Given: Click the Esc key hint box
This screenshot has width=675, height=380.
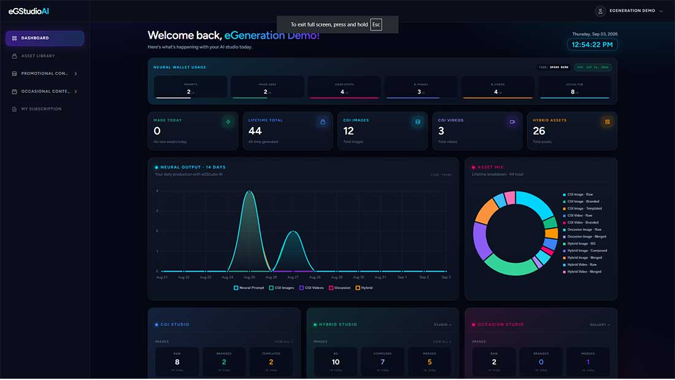Looking at the screenshot, I should pyautogui.click(x=376, y=25).
